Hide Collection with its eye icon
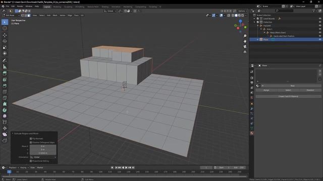This screenshot has height=181, width=323. click(320, 22)
